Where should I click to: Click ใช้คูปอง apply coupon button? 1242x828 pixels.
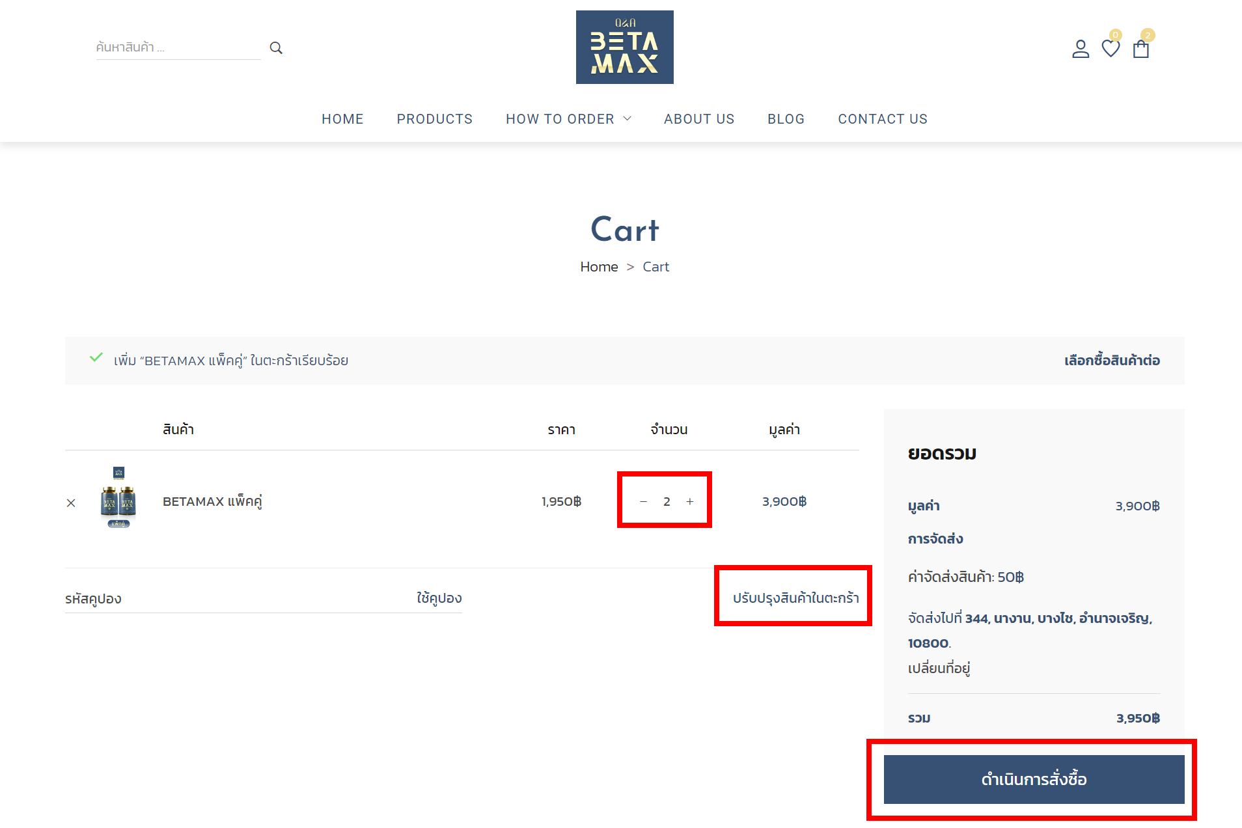pos(439,598)
